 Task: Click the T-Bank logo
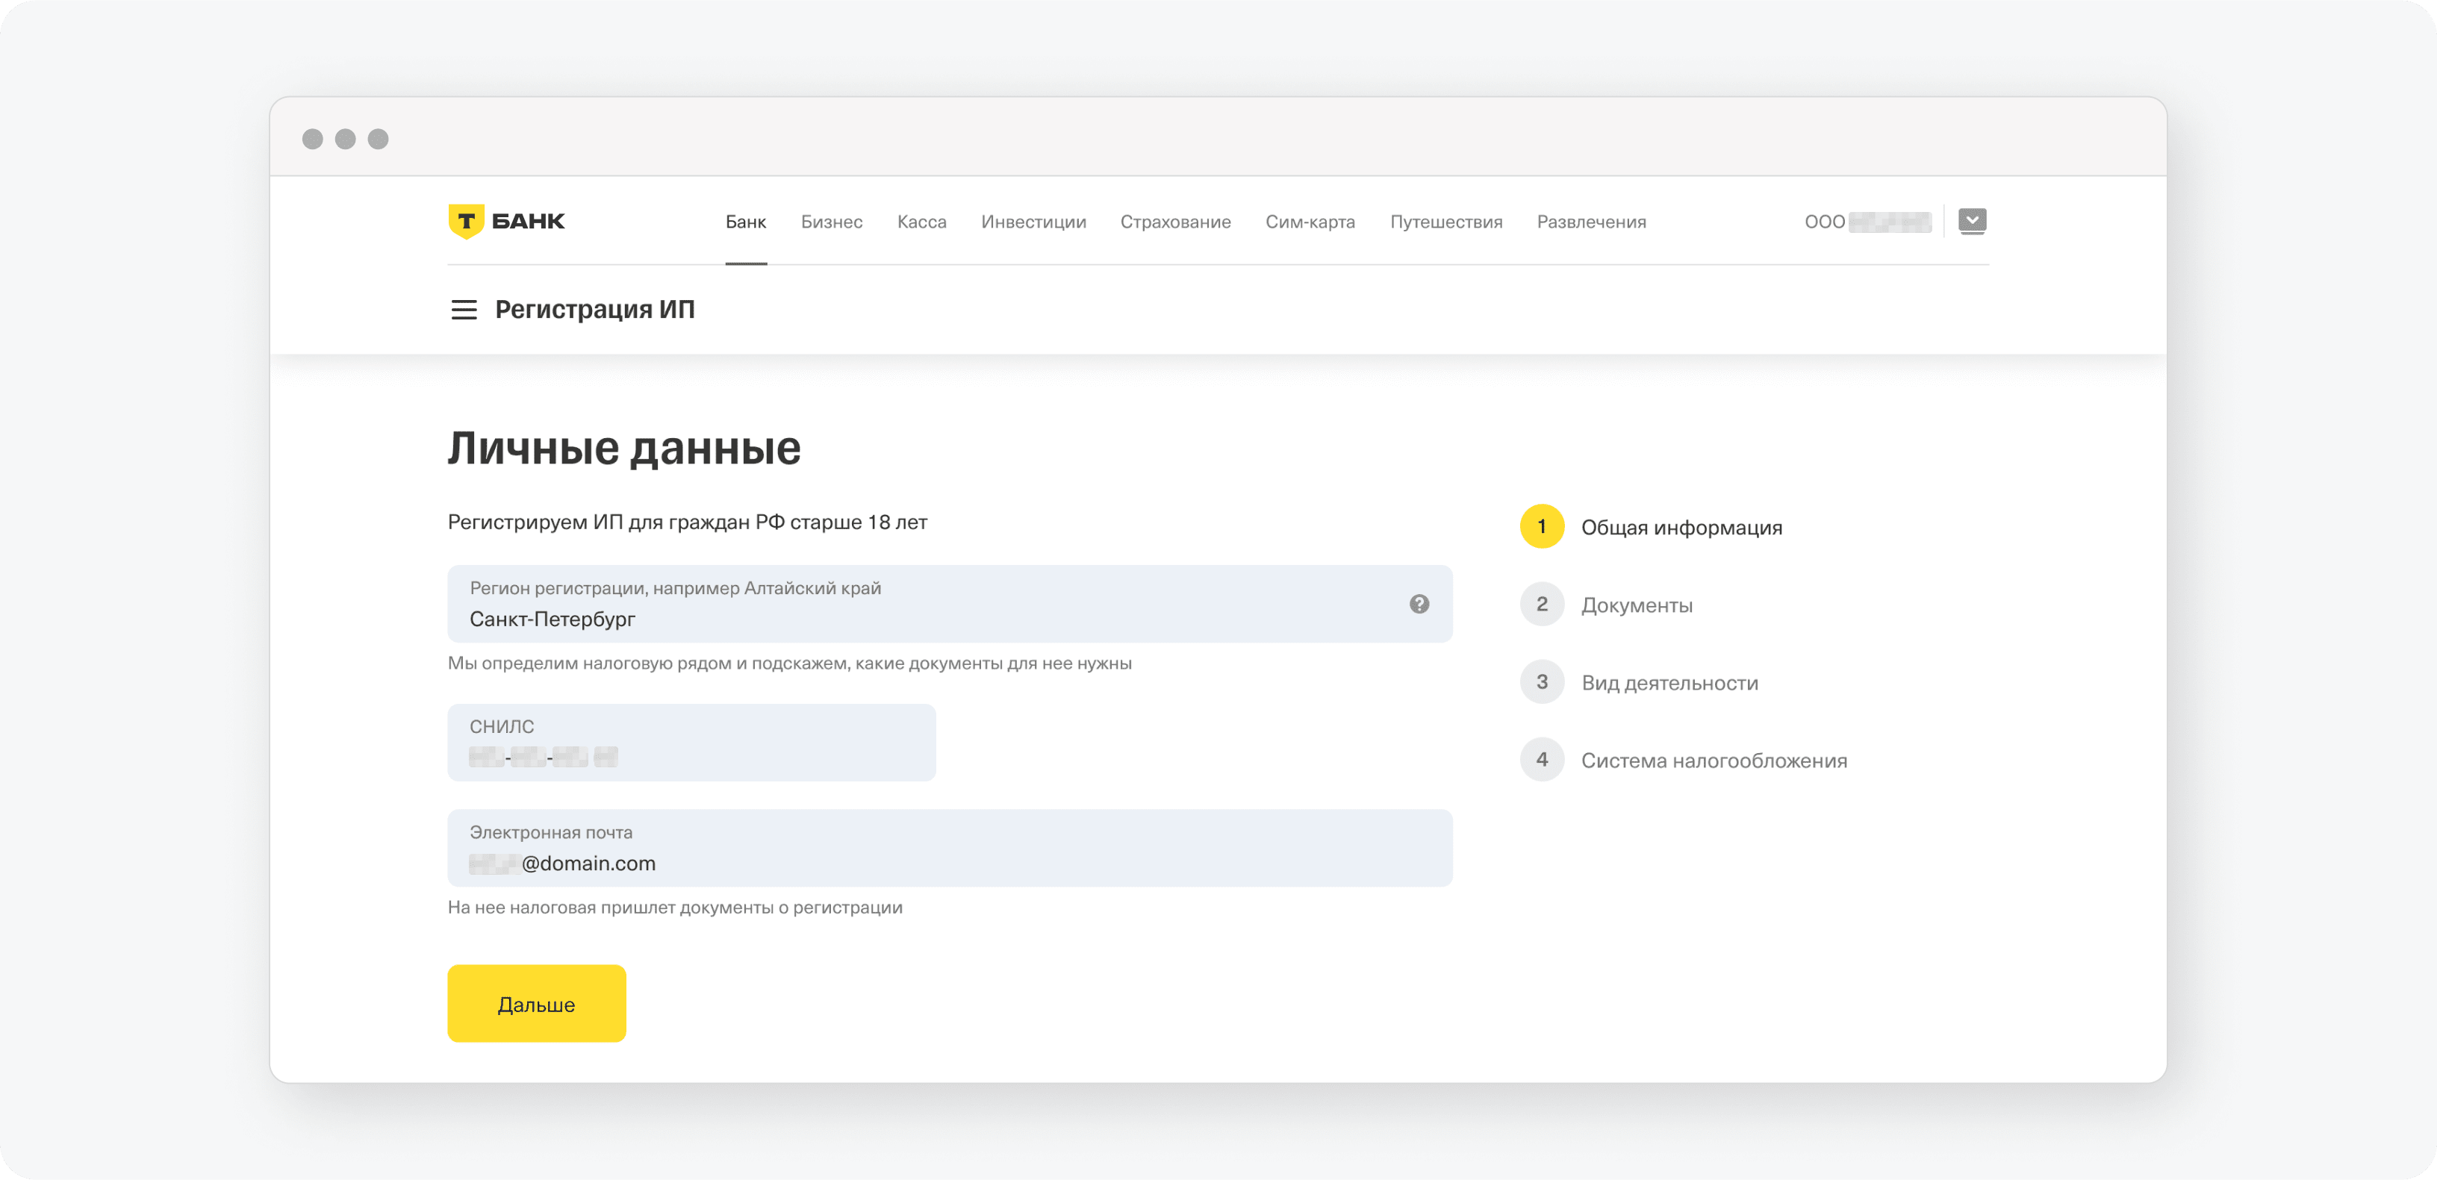click(x=506, y=221)
